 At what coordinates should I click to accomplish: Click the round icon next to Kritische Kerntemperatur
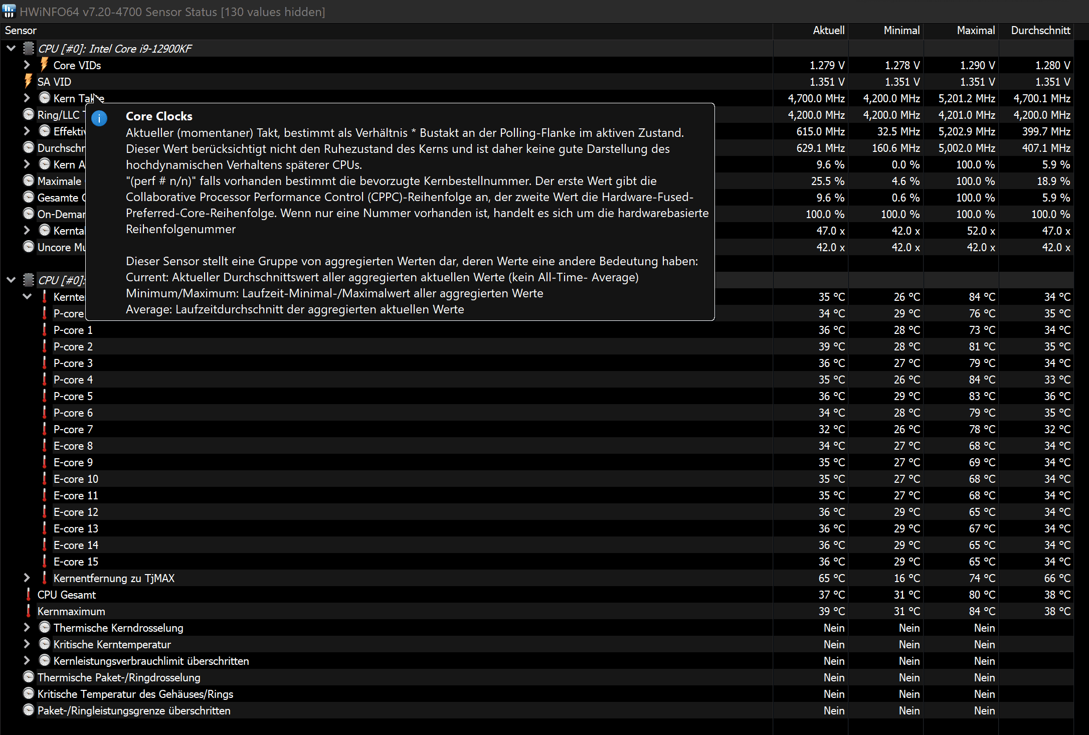(x=45, y=644)
